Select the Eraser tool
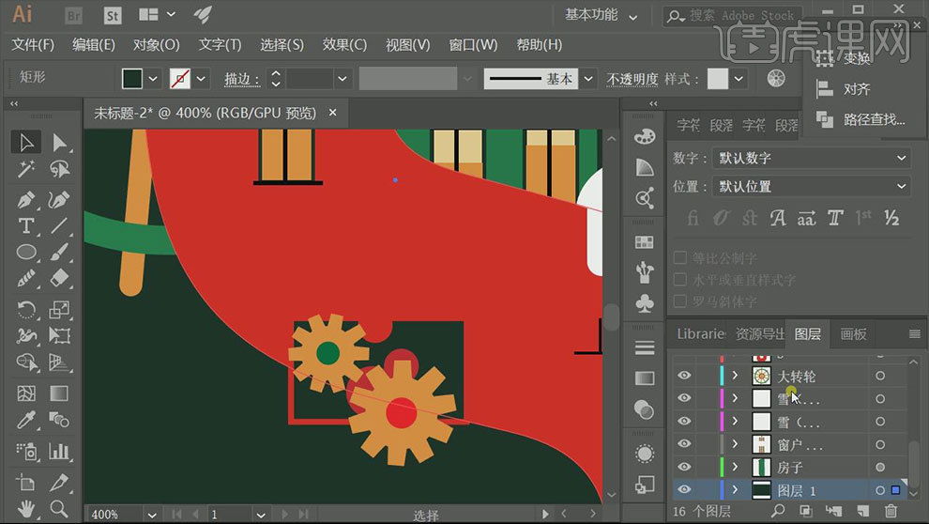Image resolution: width=929 pixels, height=524 pixels. [x=59, y=279]
